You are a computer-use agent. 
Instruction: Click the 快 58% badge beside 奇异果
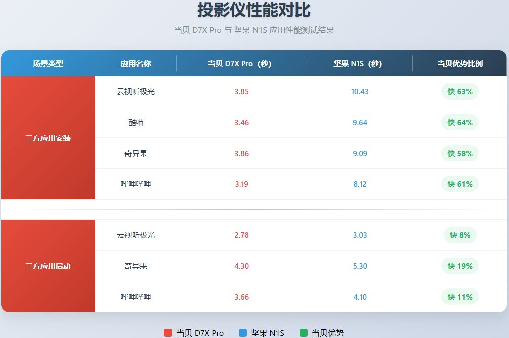click(x=459, y=153)
